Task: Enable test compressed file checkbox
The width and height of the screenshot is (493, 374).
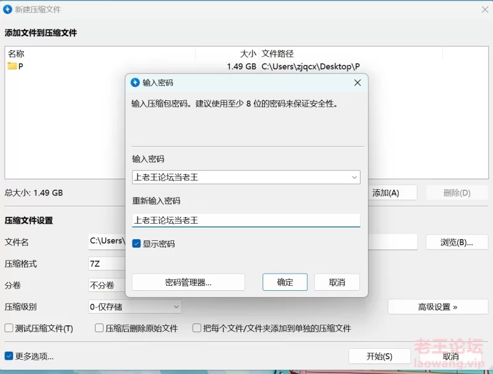Action: (x=9, y=328)
